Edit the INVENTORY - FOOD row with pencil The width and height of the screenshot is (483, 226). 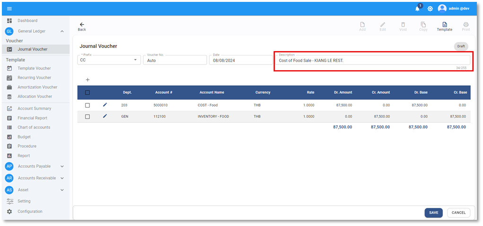(x=105, y=116)
